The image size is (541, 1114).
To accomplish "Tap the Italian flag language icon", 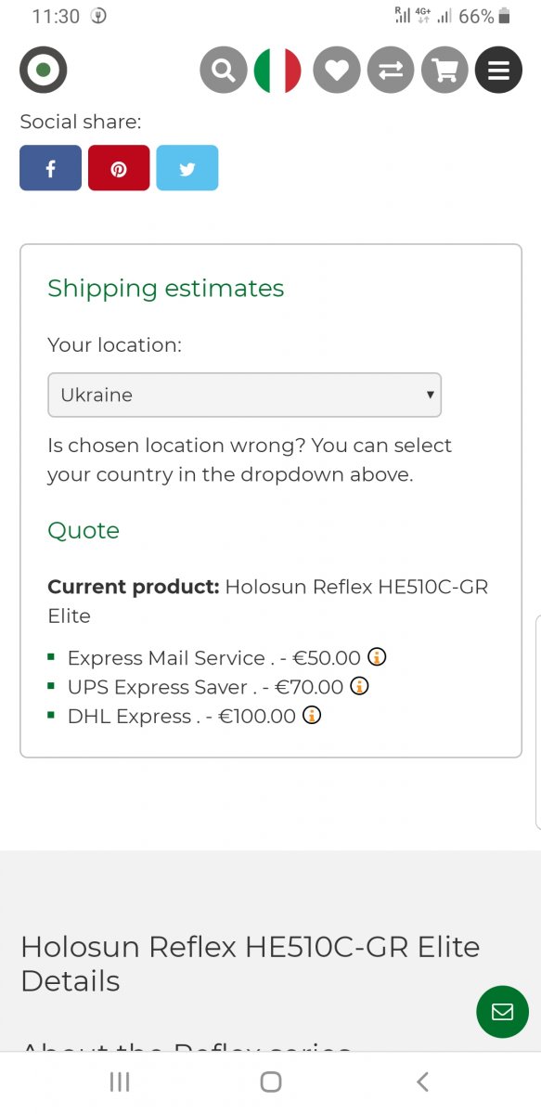I will (x=278, y=70).
